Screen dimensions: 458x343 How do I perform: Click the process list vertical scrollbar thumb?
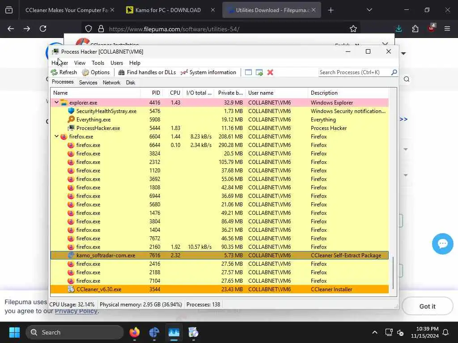(x=393, y=273)
